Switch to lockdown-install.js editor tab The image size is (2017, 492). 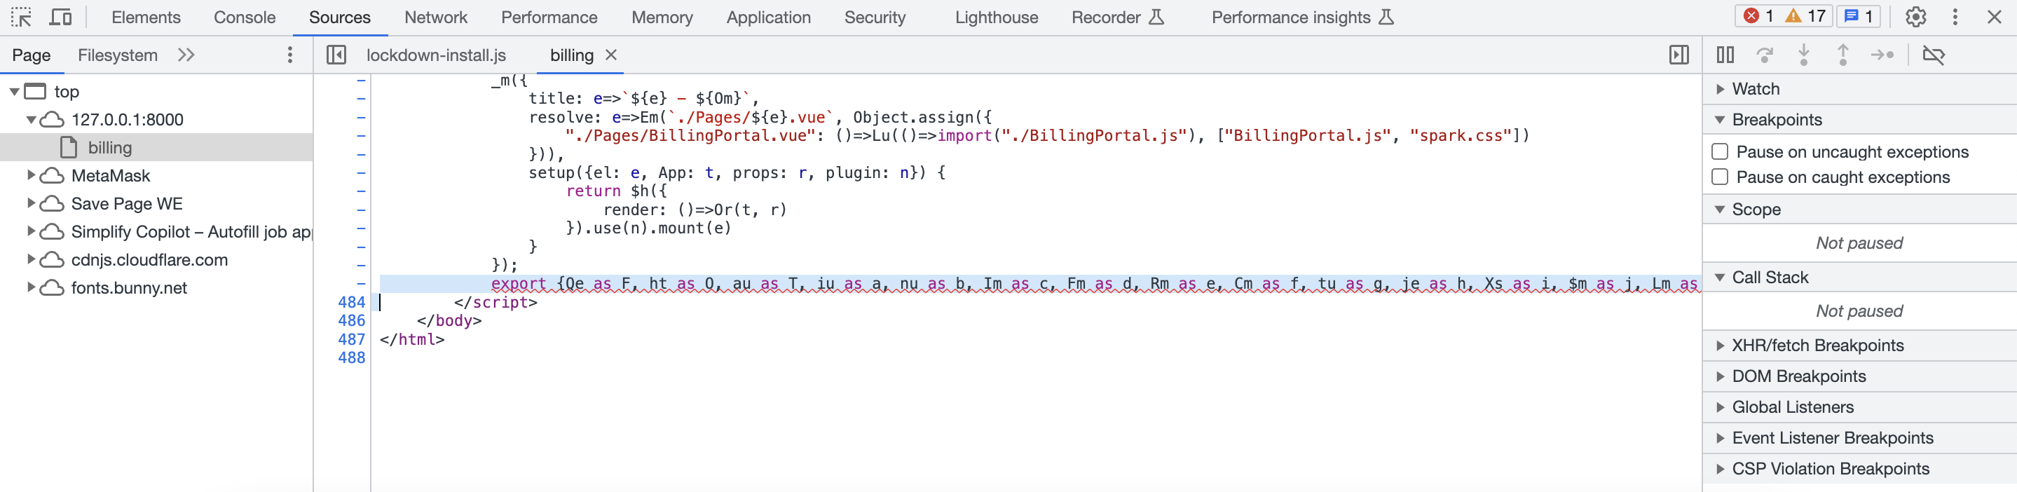point(436,55)
